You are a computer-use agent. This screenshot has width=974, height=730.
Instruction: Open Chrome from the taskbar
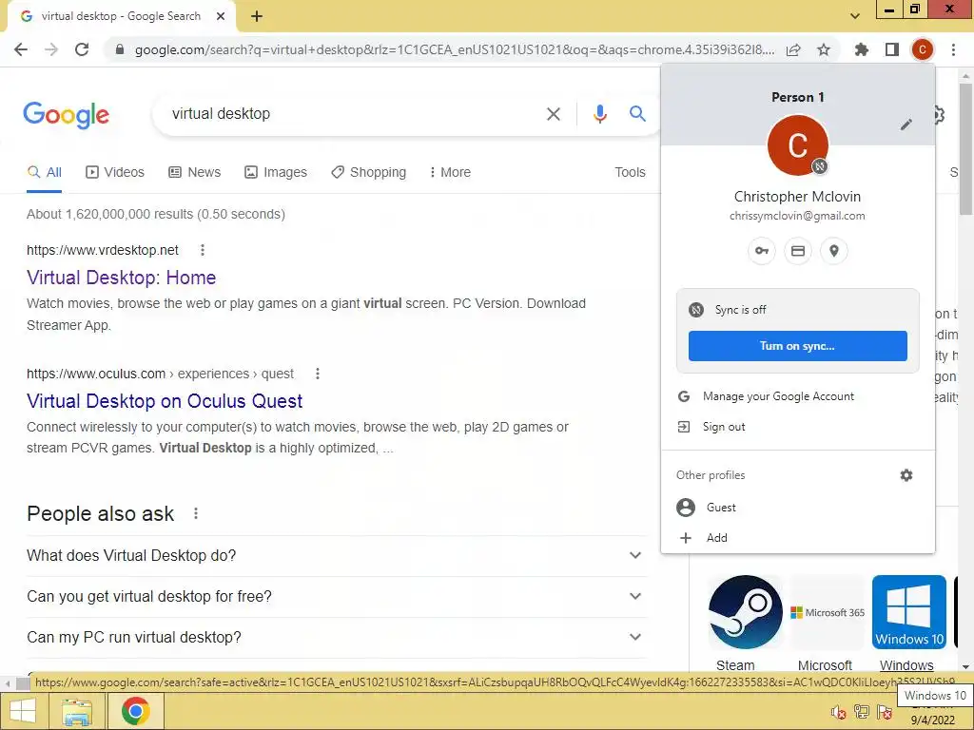click(136, 711)
